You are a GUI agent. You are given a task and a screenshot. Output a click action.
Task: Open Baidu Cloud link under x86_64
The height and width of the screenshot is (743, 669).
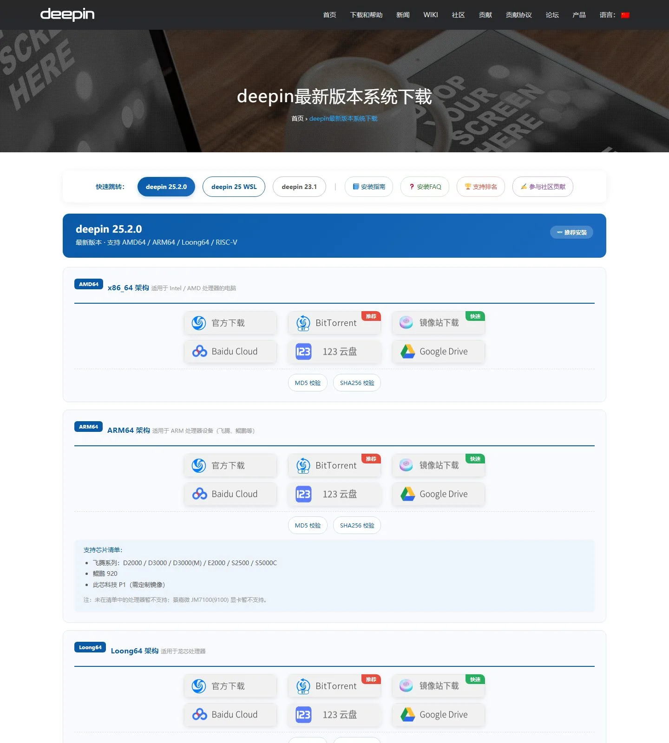point(230,352)
